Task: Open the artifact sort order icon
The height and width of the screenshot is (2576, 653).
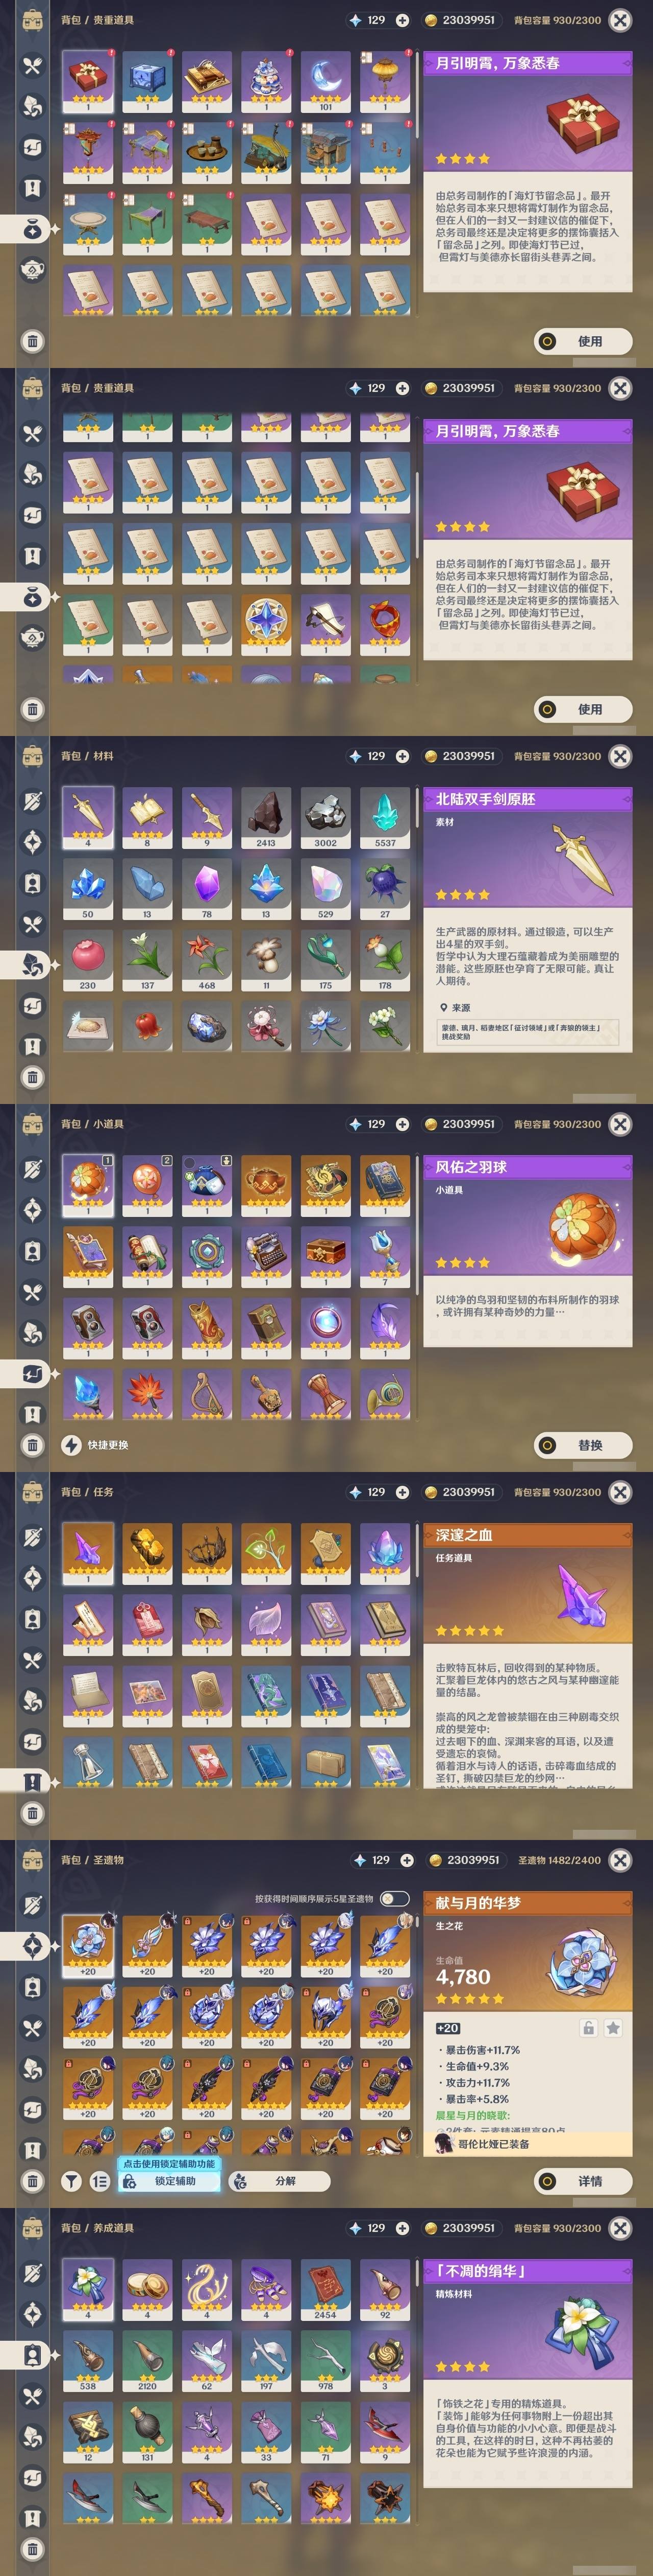Action: click(100, 2181)
